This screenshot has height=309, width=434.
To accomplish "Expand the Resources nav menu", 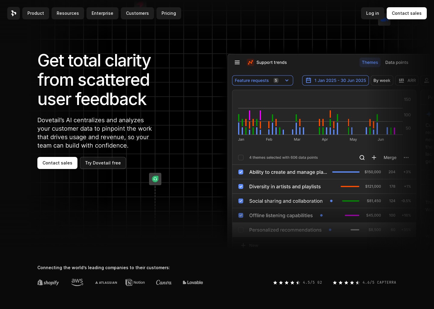I will tap(68, 13).
